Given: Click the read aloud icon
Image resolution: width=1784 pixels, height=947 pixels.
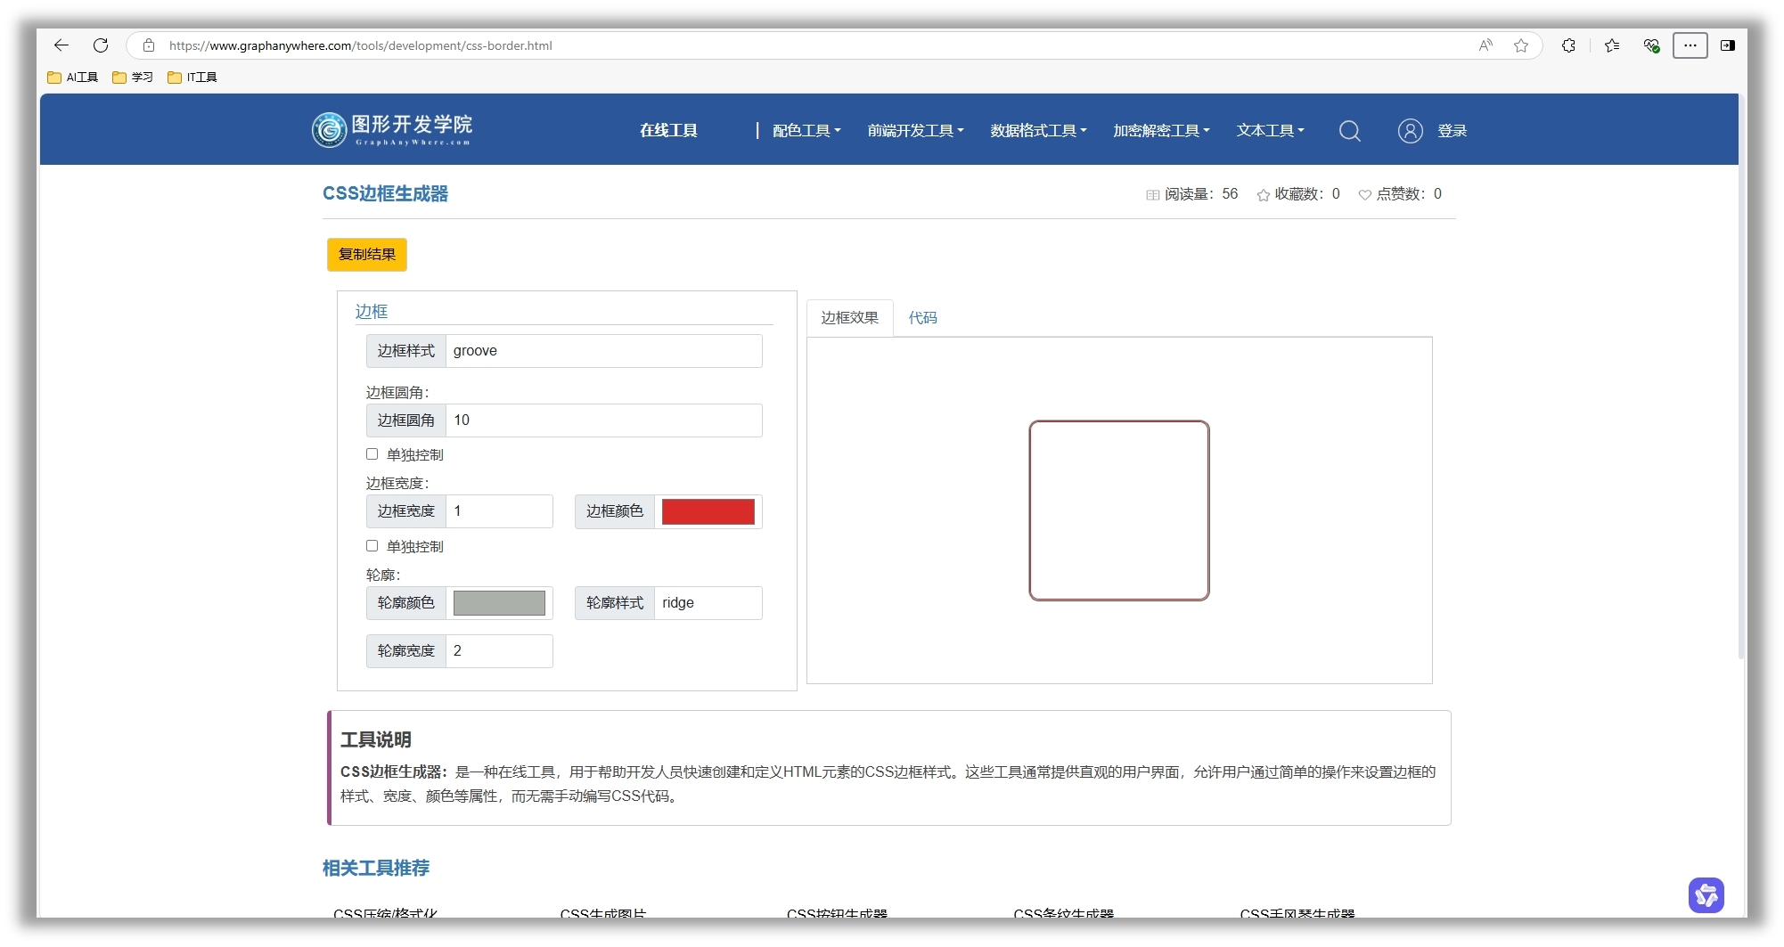Looking at the screenshot, I should [1485, 45].
